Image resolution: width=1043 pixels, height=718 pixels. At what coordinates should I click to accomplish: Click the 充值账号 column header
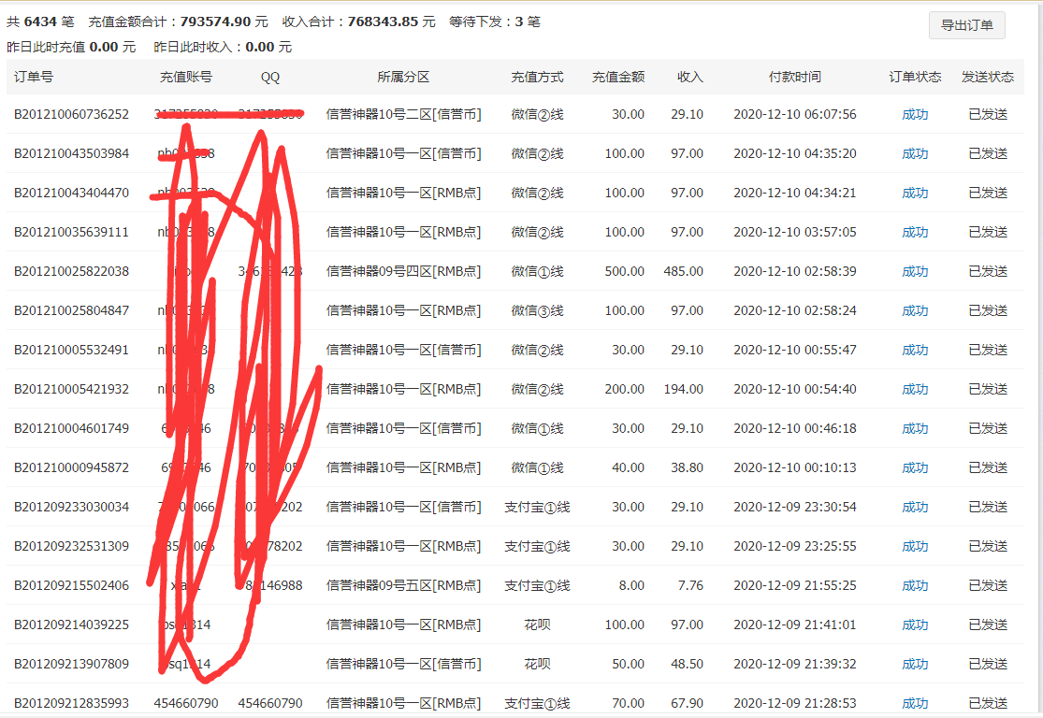click(187, 77)
